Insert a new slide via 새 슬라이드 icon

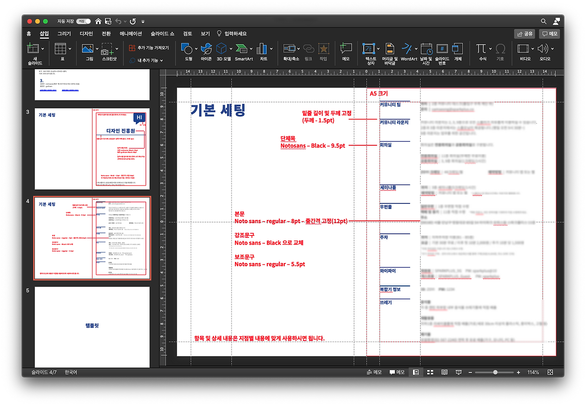coord(33,49)
